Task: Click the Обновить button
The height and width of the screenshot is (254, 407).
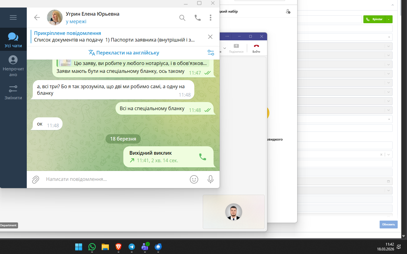Action: click(x=388, y=225)
